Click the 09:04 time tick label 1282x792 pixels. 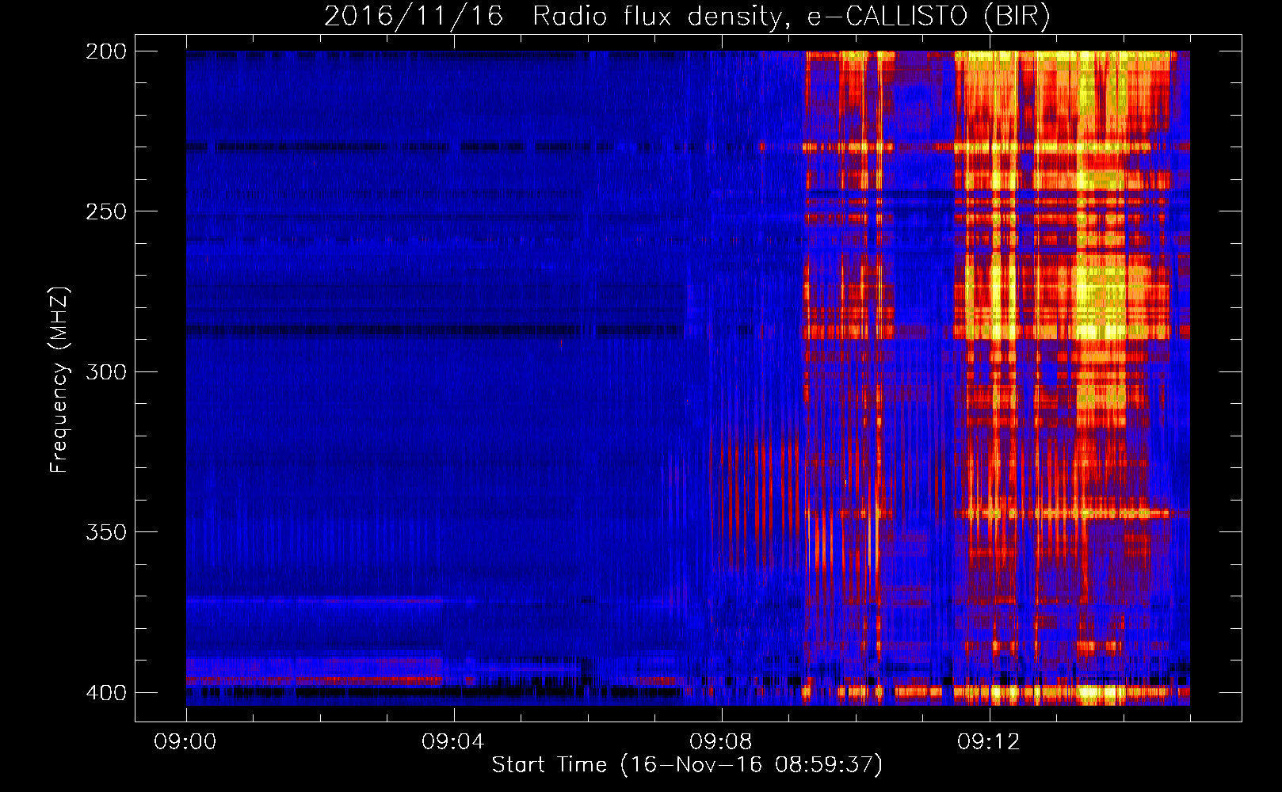pyautogui.click(x=453, y=741)
